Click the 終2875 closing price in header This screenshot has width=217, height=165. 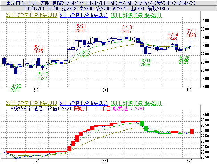(120, 9)
